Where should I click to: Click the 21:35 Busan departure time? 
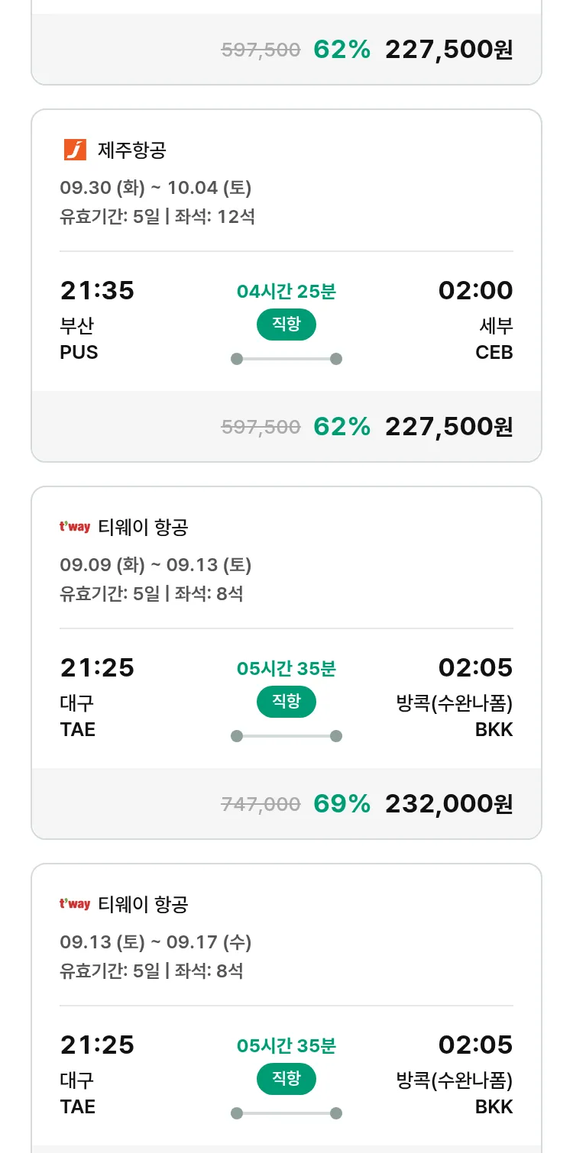pos(97,291)
